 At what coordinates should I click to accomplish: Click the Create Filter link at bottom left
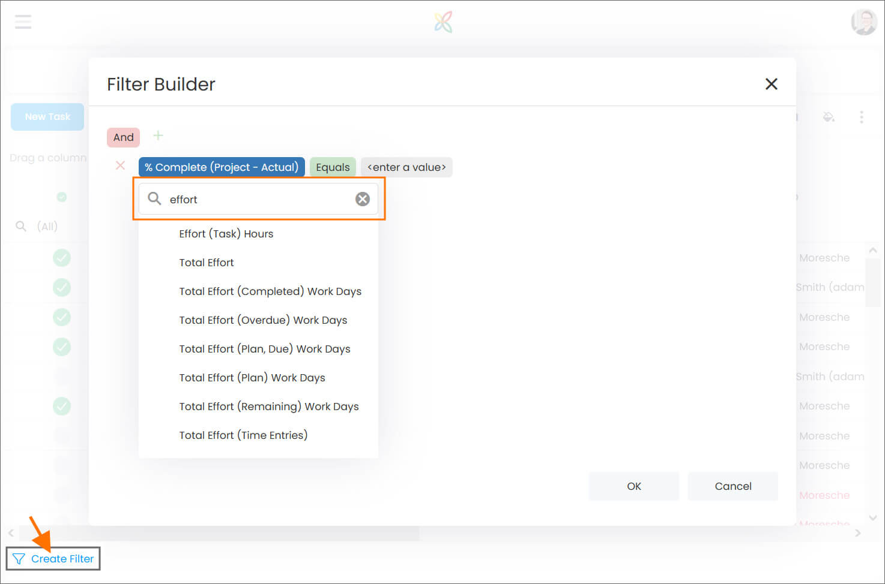[x=53, y=558]
